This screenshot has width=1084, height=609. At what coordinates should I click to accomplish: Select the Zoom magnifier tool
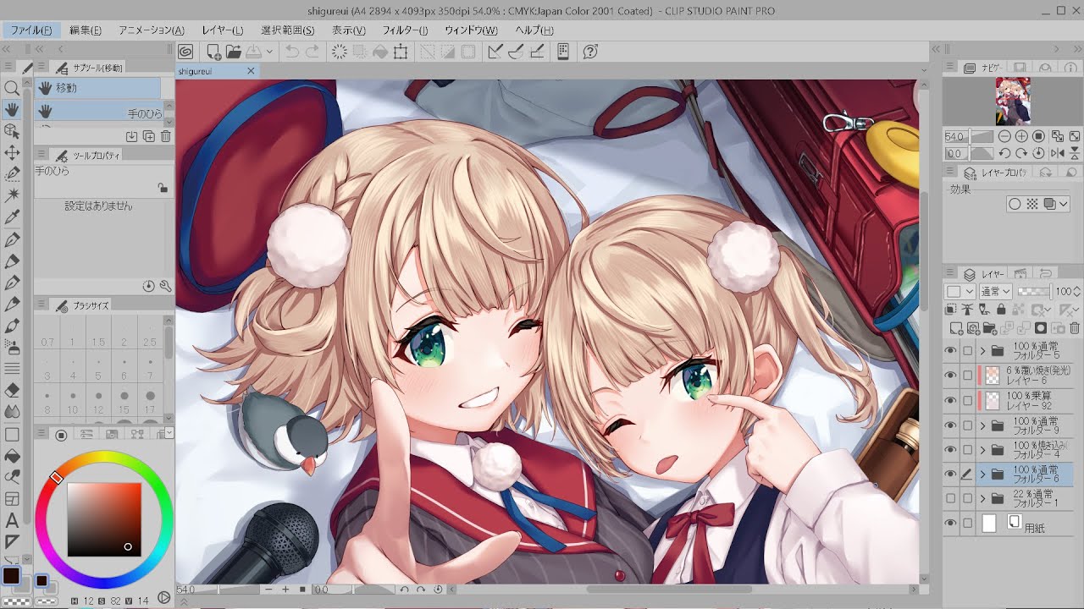point(12,88)
